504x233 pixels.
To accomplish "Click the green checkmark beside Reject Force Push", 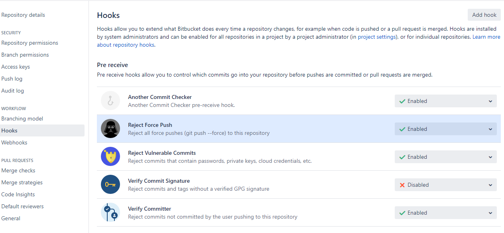I will click(402, 129).
